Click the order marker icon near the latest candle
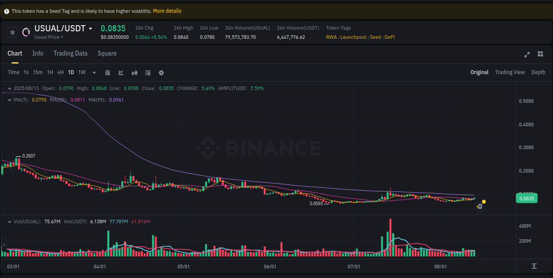 pyautogui.click(x=479, y=206)
